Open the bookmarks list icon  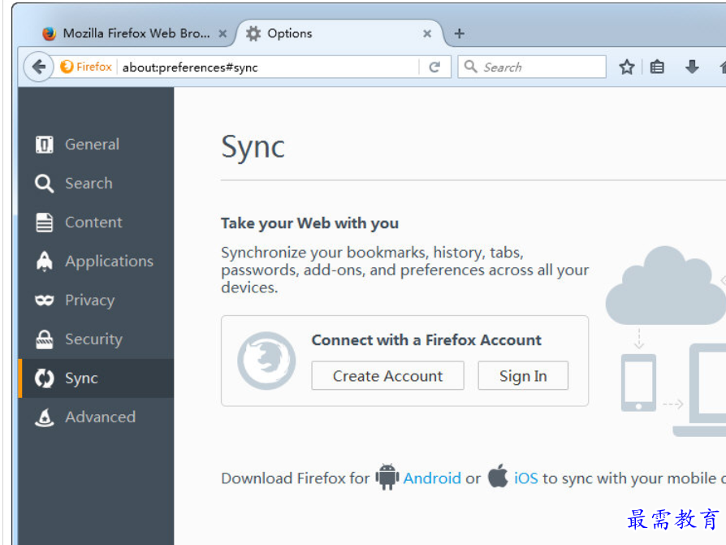click(657, 67)
